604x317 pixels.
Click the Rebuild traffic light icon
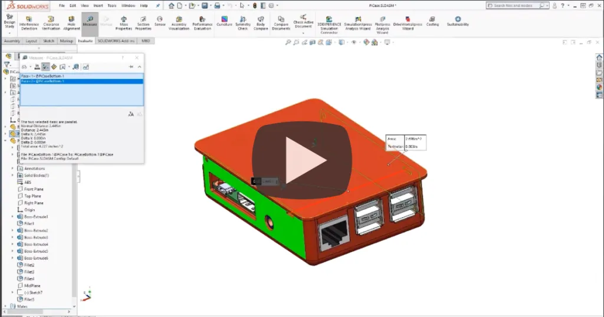[255, 5]
